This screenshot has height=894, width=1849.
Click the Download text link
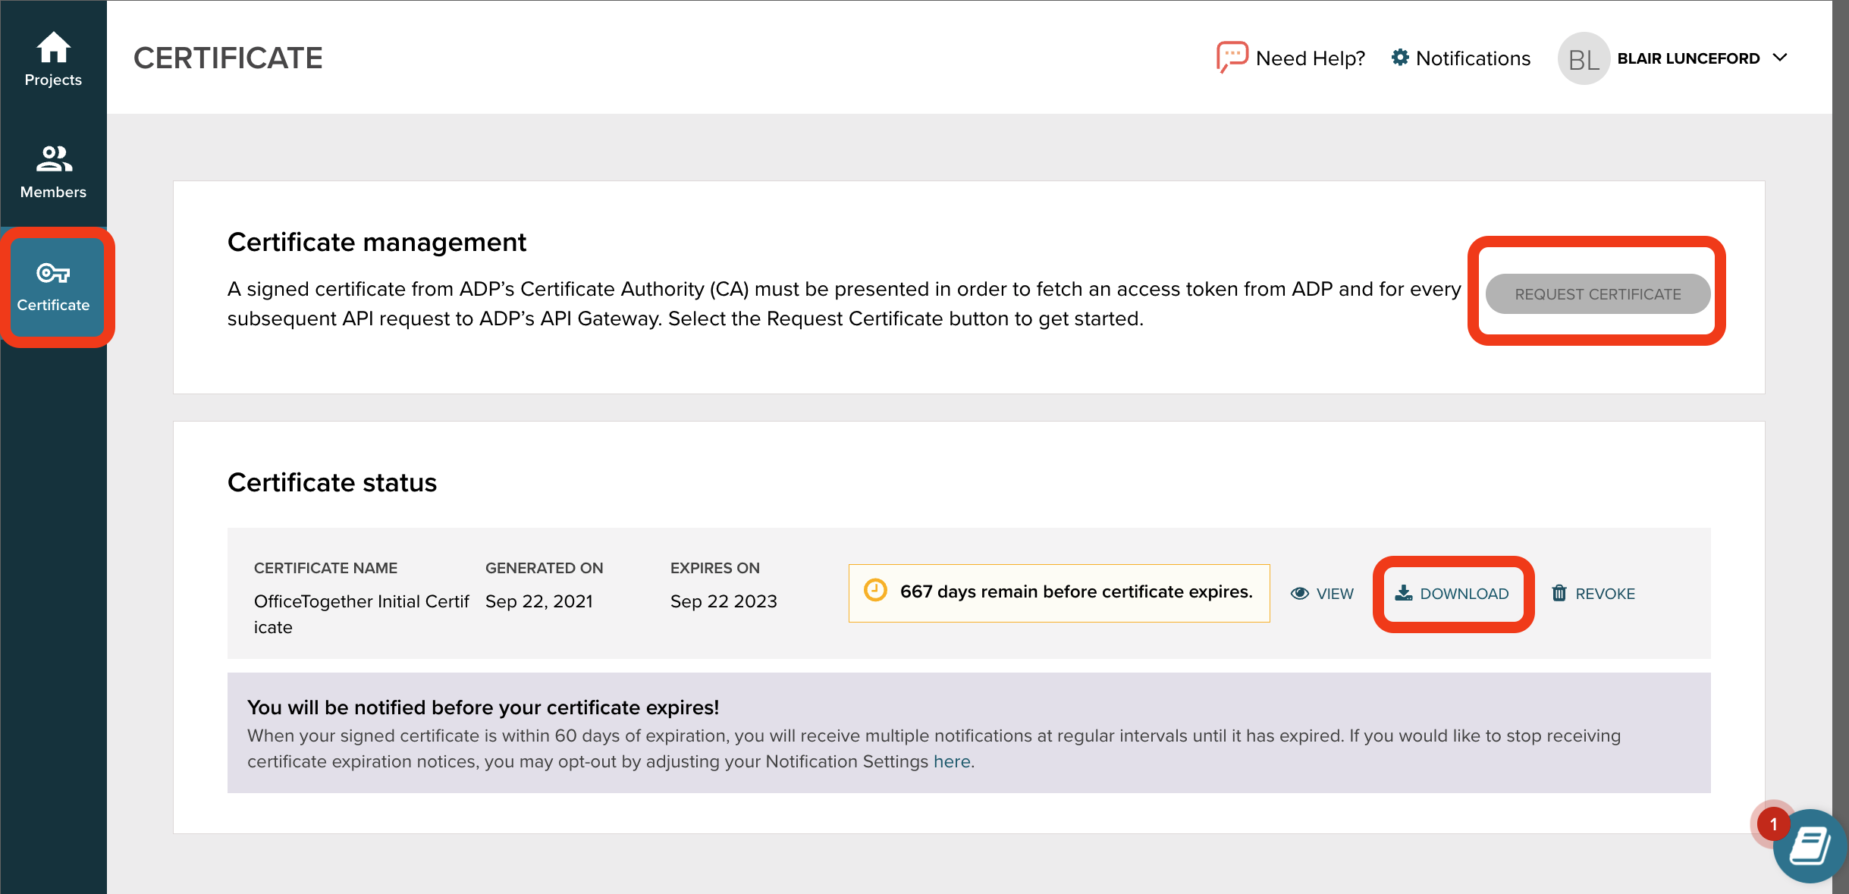tap(1464, 594)
